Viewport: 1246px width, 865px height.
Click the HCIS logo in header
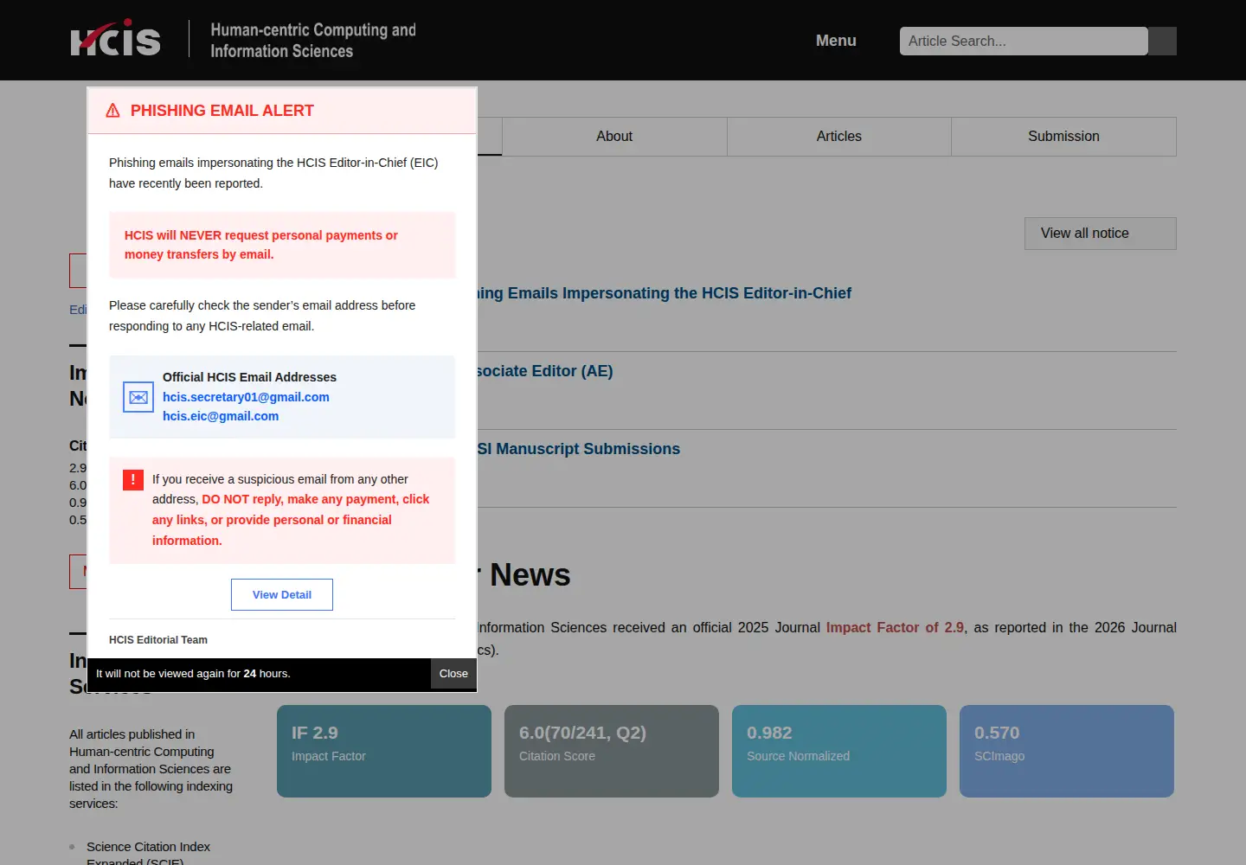[x=115, y=38]
